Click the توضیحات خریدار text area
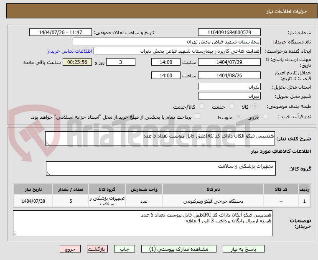Screen dimensions: 318x260 142,223
